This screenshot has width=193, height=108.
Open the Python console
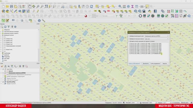tap(150, 11)
